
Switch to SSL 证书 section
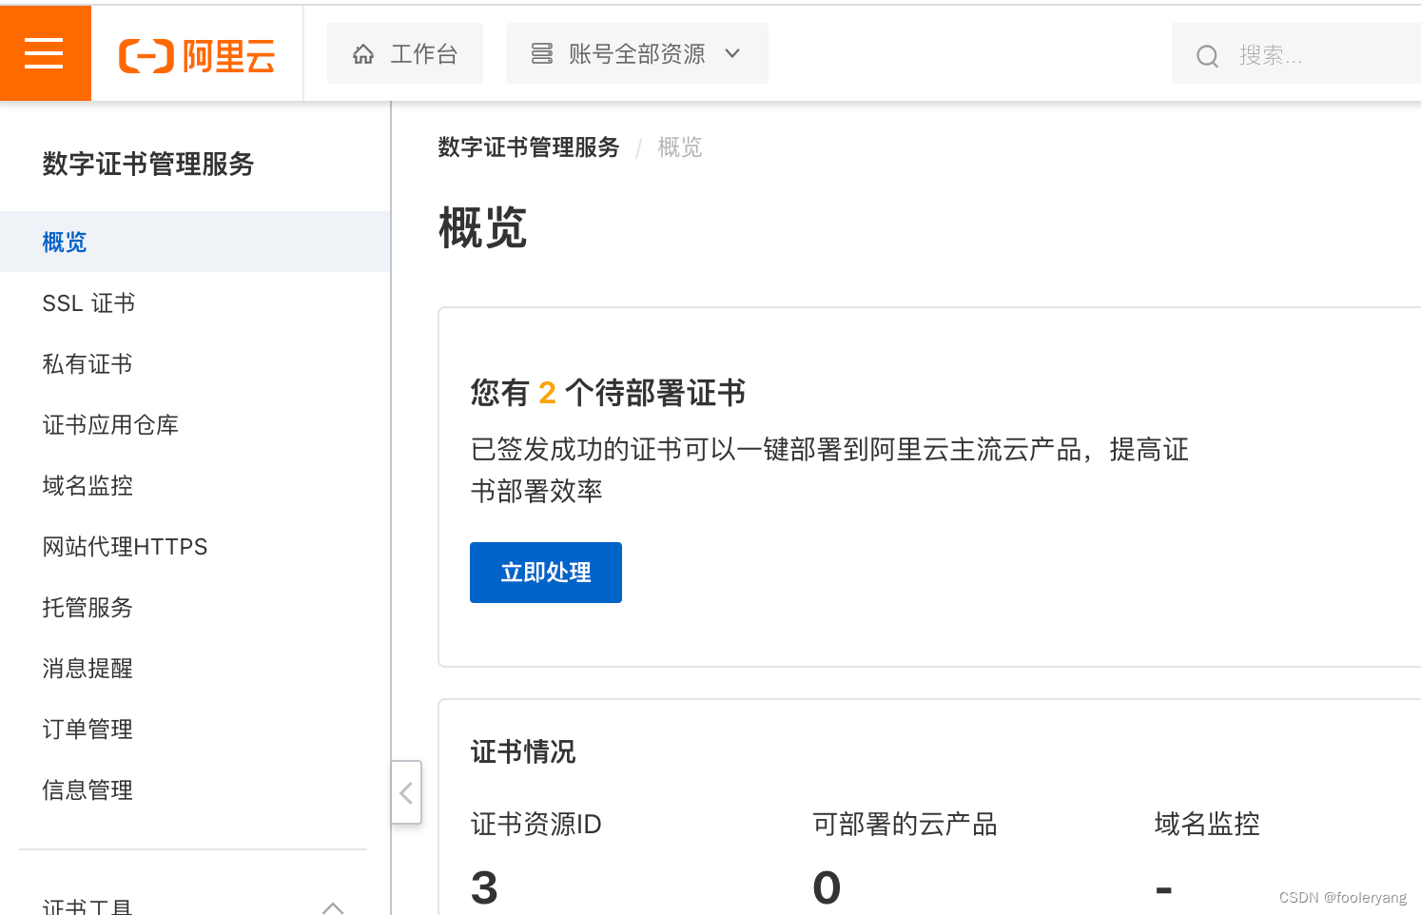click(88, 302)
